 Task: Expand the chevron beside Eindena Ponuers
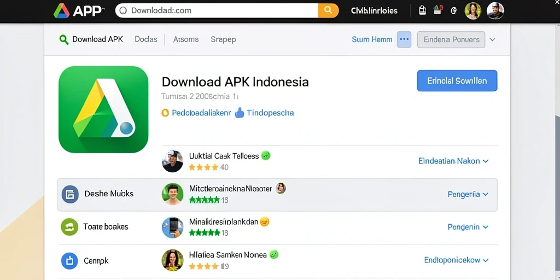(493, 39)
